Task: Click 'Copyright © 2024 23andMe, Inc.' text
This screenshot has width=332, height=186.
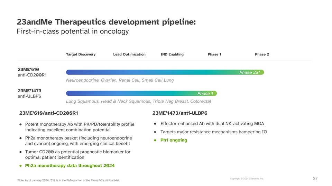Action: coord(247,179)
